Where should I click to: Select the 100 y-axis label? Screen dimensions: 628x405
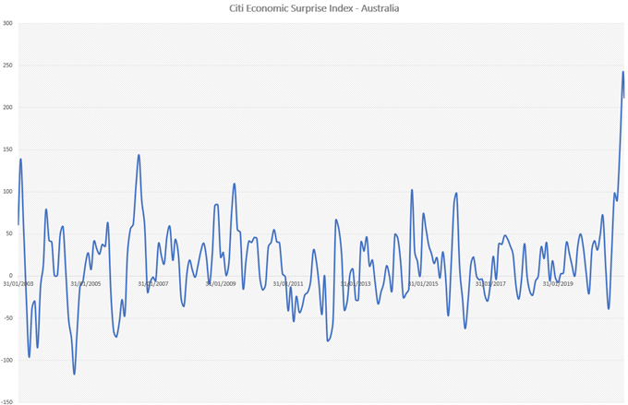(7, 191)
